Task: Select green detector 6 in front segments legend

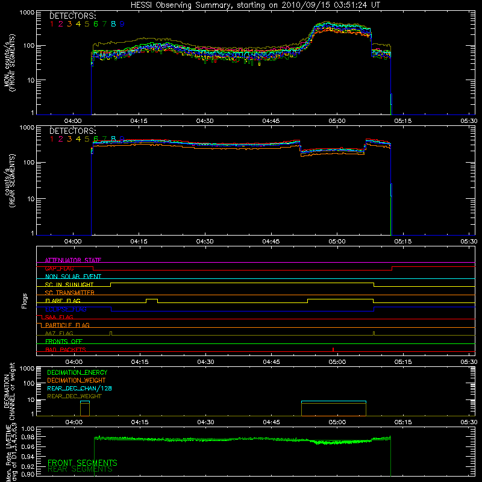Action: (x=96, y=24)
